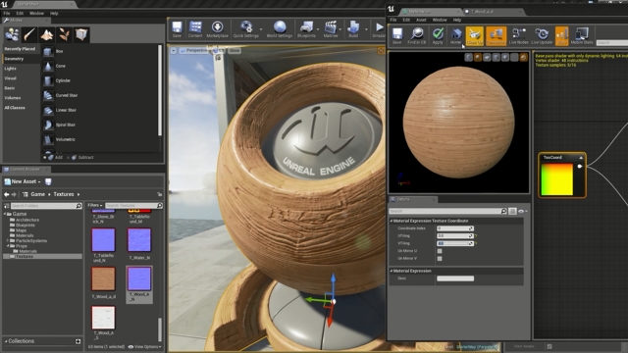Image resolution: width=628 pixels, height=353 pixels.
Task: Click the Home toolbar icon
Action: click(455, 35)
